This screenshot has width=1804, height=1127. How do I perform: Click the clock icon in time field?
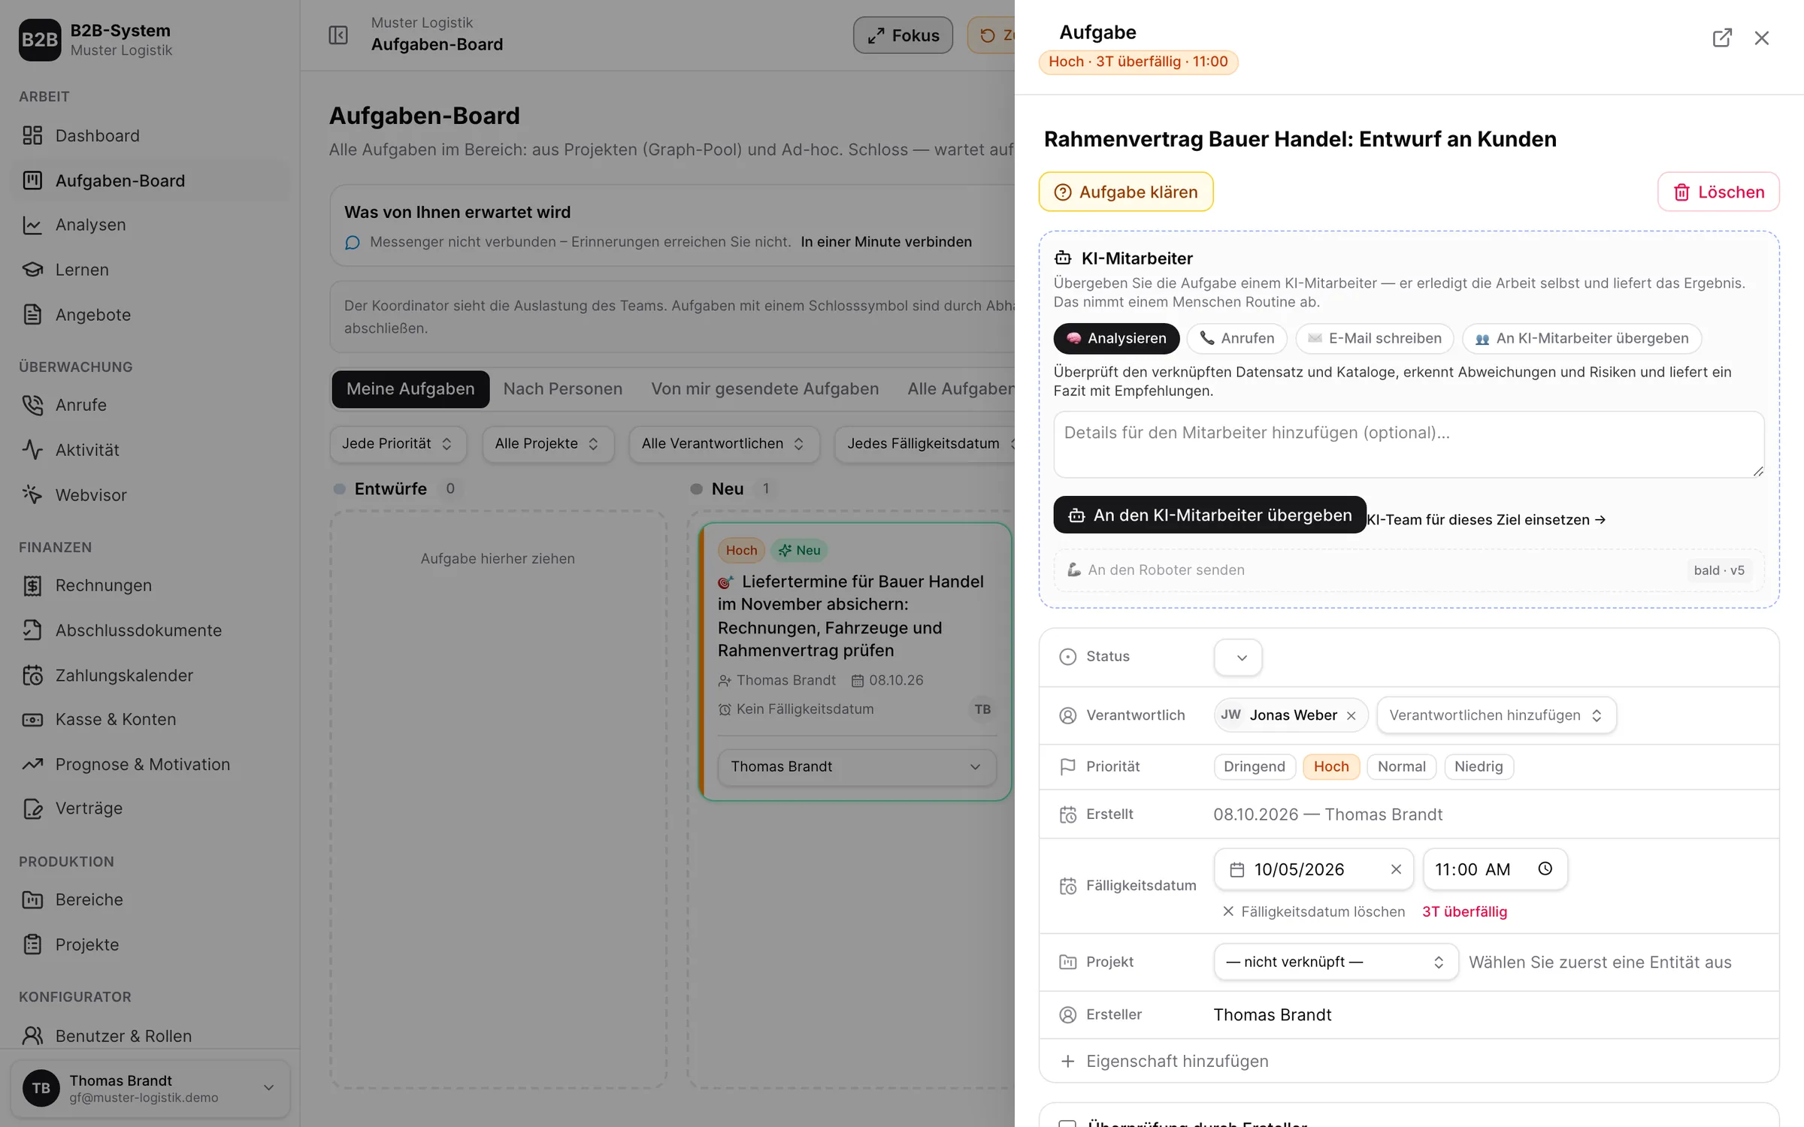point(1545,869)
